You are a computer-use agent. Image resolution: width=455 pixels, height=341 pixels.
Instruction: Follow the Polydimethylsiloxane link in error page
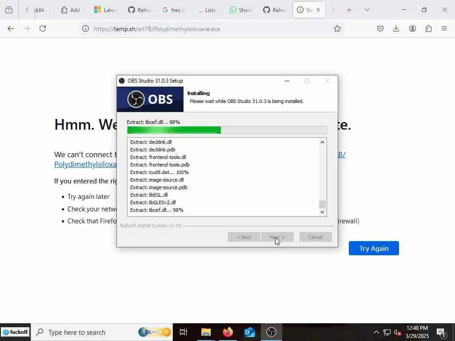tap(85, 164)
